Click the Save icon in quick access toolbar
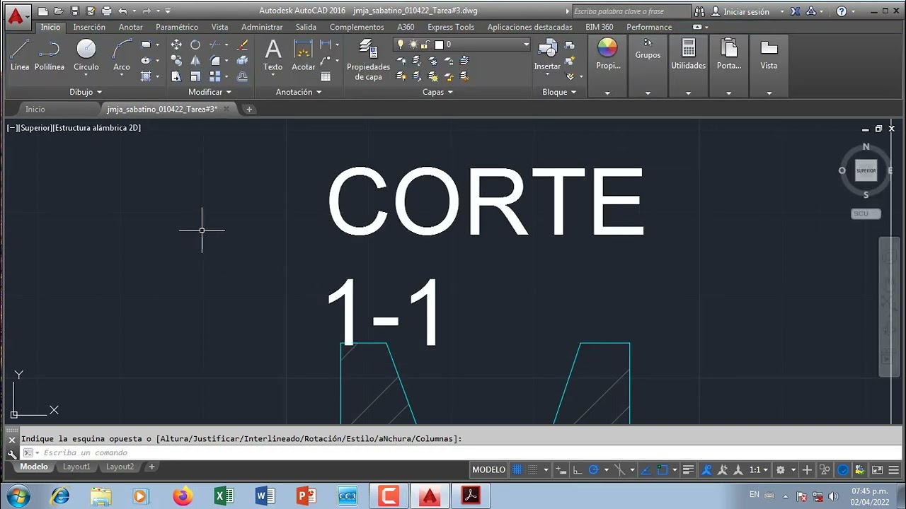The height and width of the screenshot is (509, 906). (x=74, y=11)
